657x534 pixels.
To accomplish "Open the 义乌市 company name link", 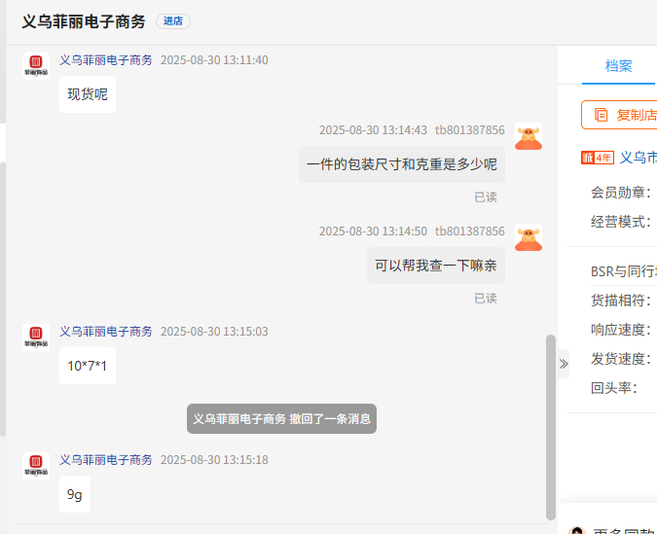I will (x=638, y=158).
